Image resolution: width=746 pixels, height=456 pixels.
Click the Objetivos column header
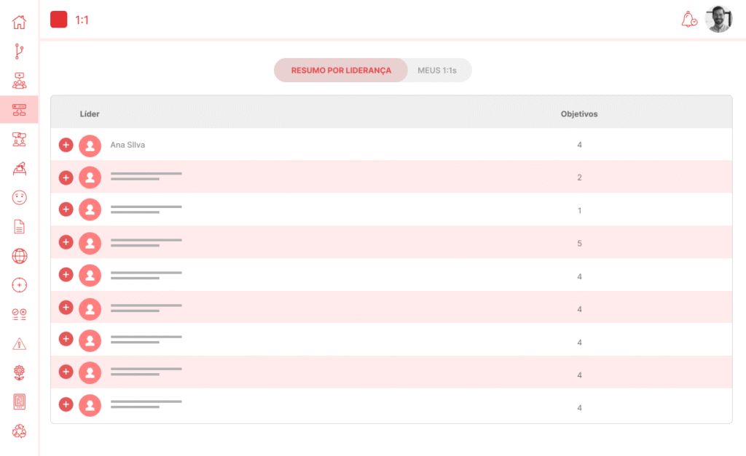pos(579,114)
